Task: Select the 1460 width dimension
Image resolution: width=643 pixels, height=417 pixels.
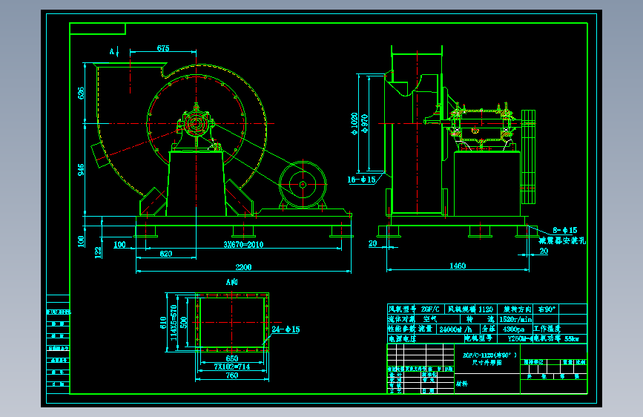Action: point(458,266)
